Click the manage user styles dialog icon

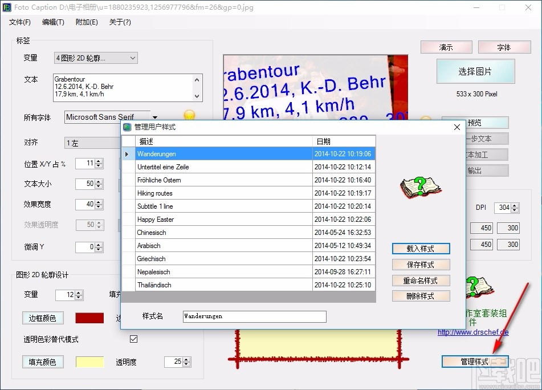127,127
